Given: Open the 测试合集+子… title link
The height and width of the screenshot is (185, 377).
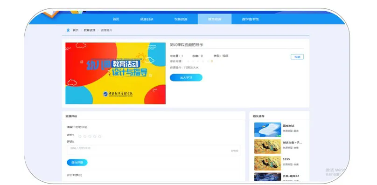Looking at the screenshot, I should (293, 143).
